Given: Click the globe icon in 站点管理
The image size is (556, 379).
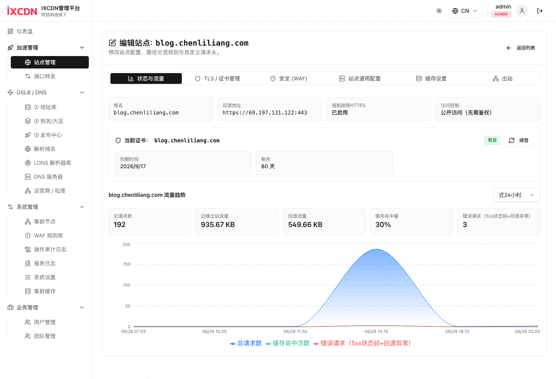Looking at the screenshot, I should click(28, 62).
